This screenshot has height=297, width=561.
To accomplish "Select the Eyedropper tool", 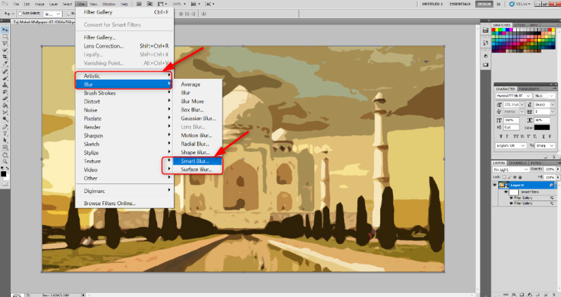I will 5,64.
